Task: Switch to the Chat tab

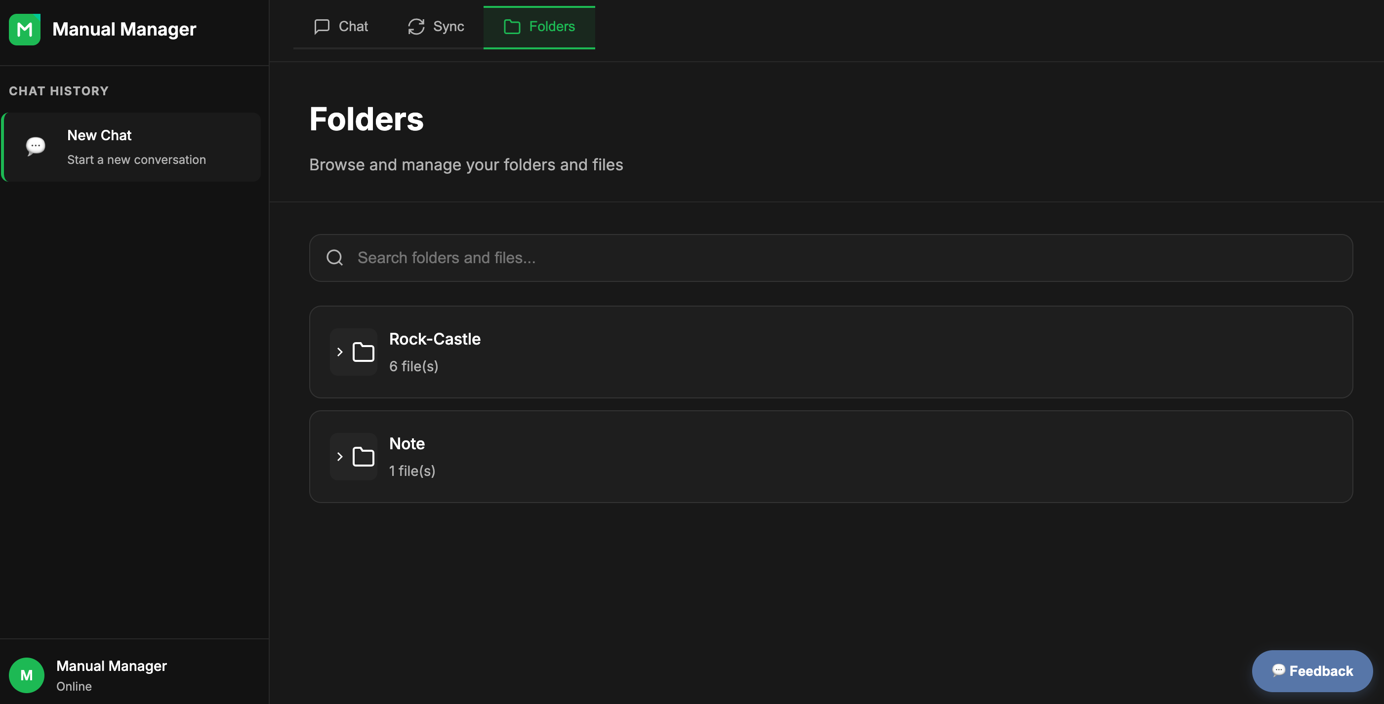Action: pos(341,26)
